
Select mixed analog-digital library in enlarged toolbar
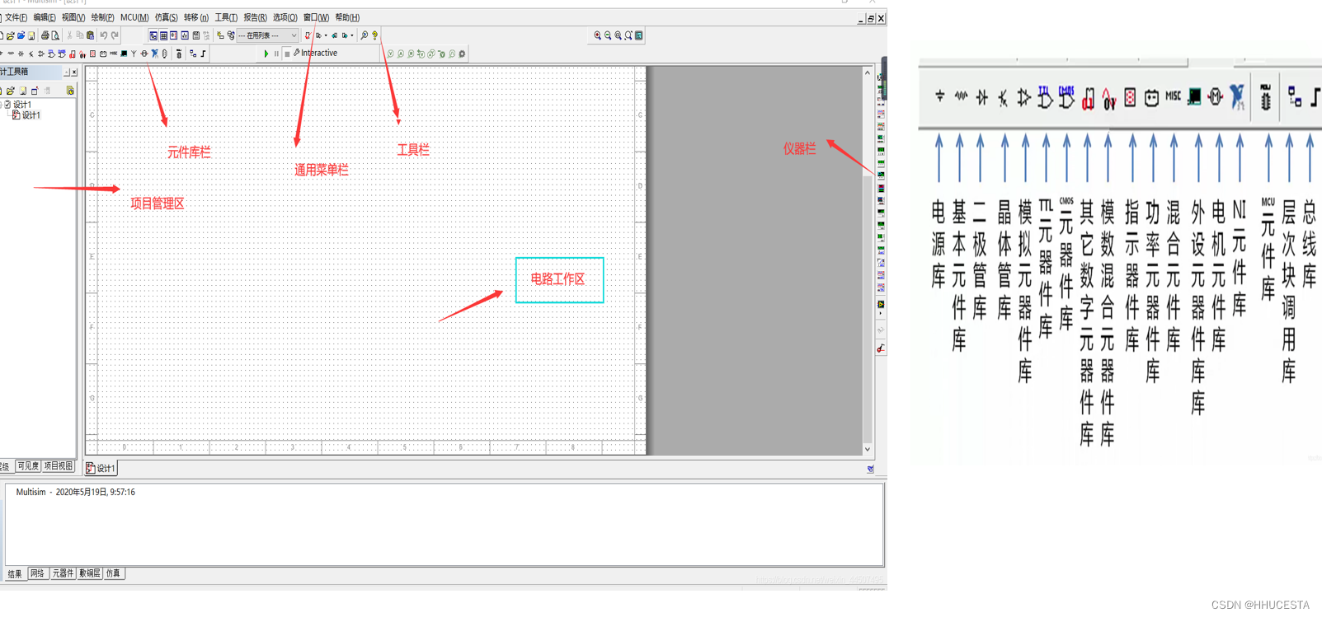point(1109,99)
